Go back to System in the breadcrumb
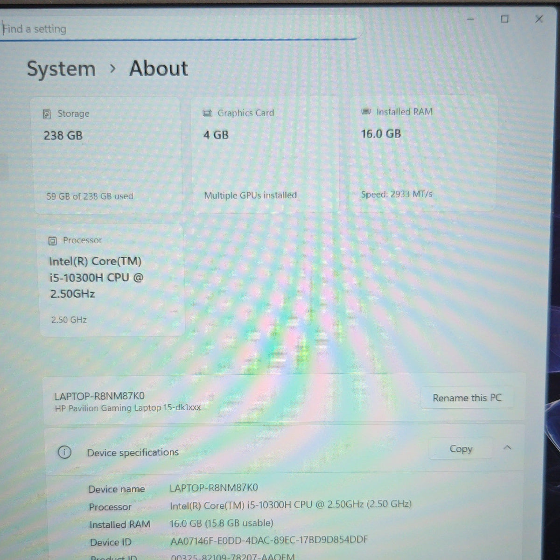 [61, 69]
